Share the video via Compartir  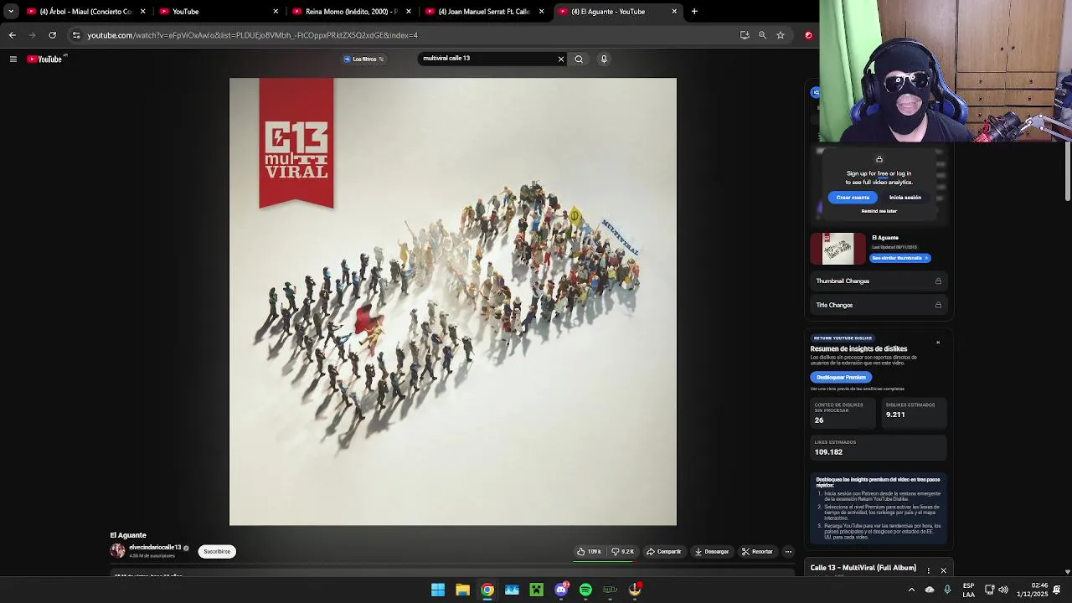663,551
